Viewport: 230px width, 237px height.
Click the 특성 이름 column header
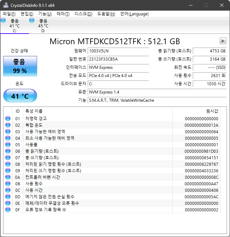(x=98, y=111)
